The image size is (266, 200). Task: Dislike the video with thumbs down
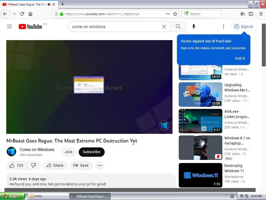tap(34, 165)
